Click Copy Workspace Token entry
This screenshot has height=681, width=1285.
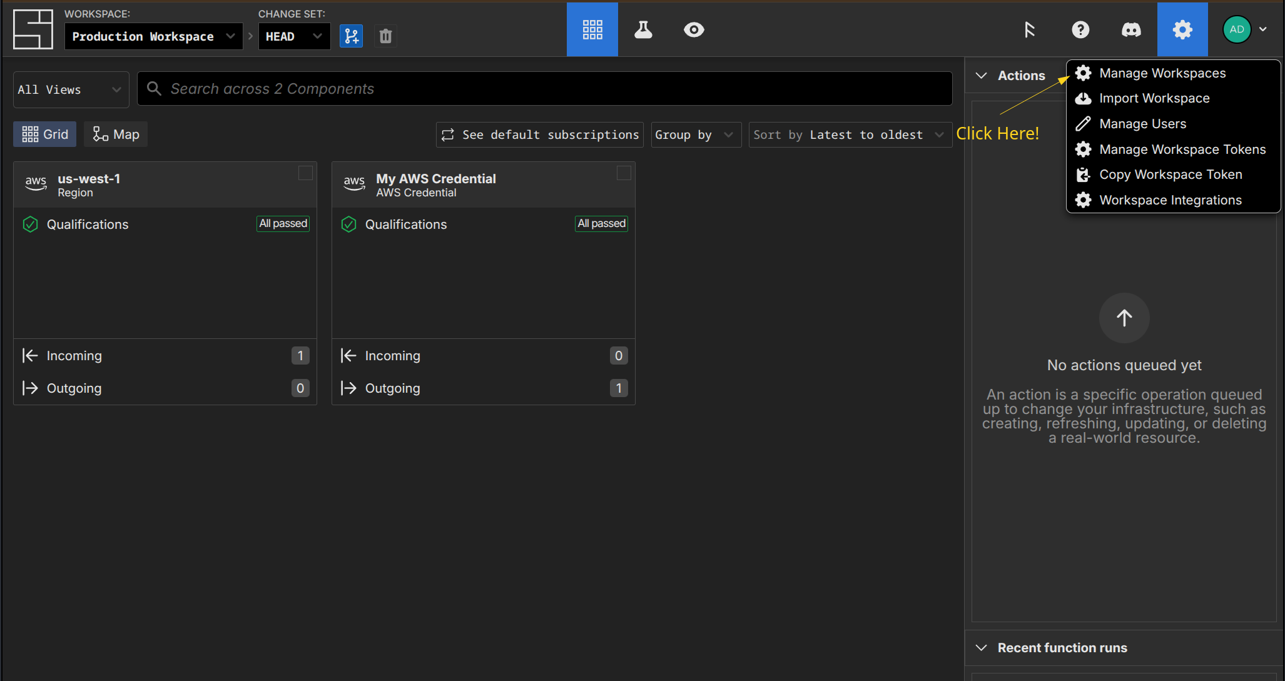(1170, 174)
